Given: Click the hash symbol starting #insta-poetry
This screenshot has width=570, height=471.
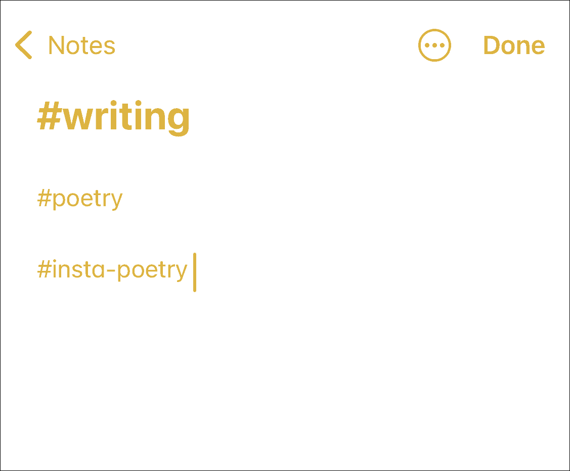Looking at the screenshot, I should pyautogui.click(x=44, y=270).
